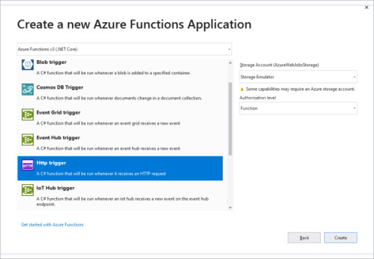Select the Blob trigger template title
Viewport: 374px width, 259px height.
tap(51, 62)
